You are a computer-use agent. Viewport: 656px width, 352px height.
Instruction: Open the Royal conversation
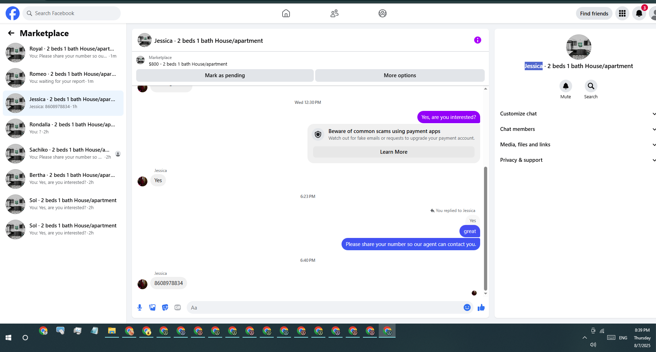pyautogui.click(x=63, y=53)
